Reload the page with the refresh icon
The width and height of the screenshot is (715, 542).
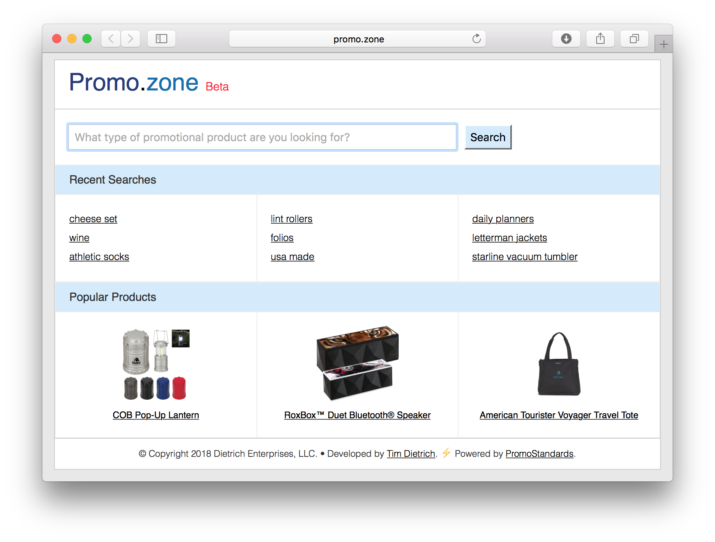(476, 39)
